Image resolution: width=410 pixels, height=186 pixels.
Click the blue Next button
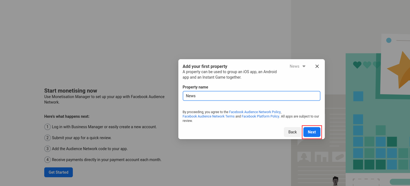tap(312, 132)
